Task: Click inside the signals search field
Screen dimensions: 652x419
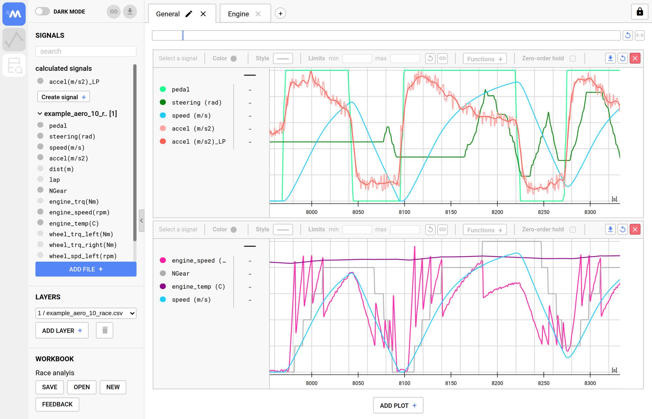Action: coord(85,51)
